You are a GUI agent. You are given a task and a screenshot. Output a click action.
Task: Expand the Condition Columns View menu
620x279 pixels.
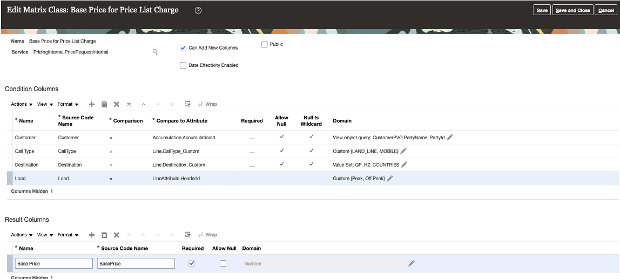click(x=45, y=104)
